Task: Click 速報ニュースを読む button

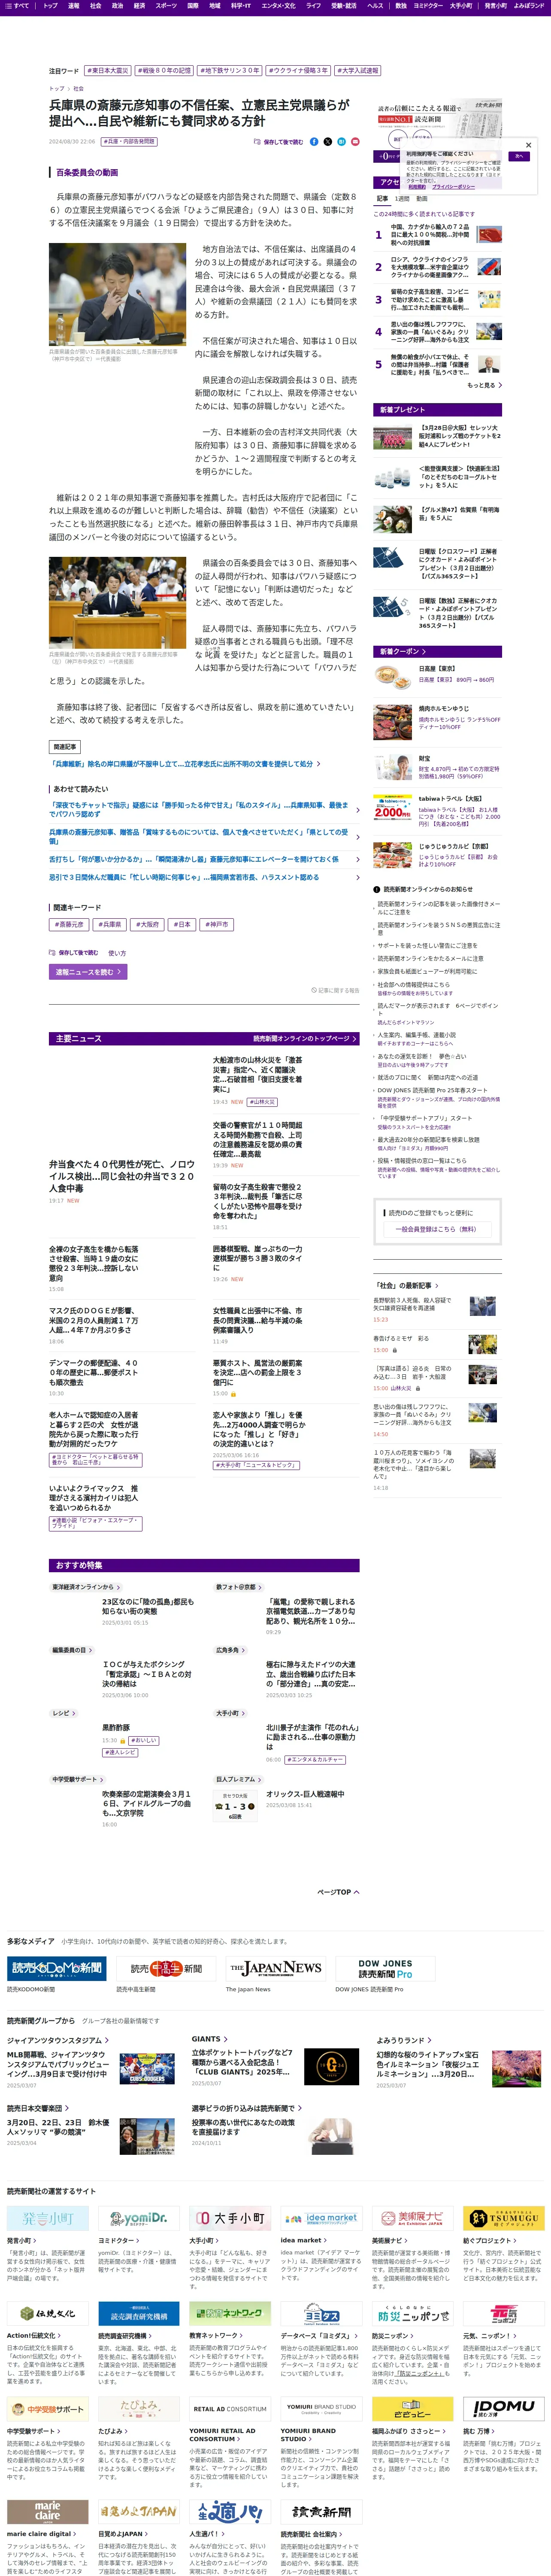Action: click(x=88, y=972)
